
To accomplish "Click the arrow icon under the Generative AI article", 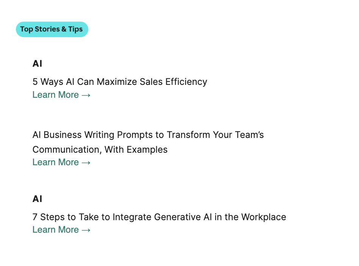I will [86, 230].
